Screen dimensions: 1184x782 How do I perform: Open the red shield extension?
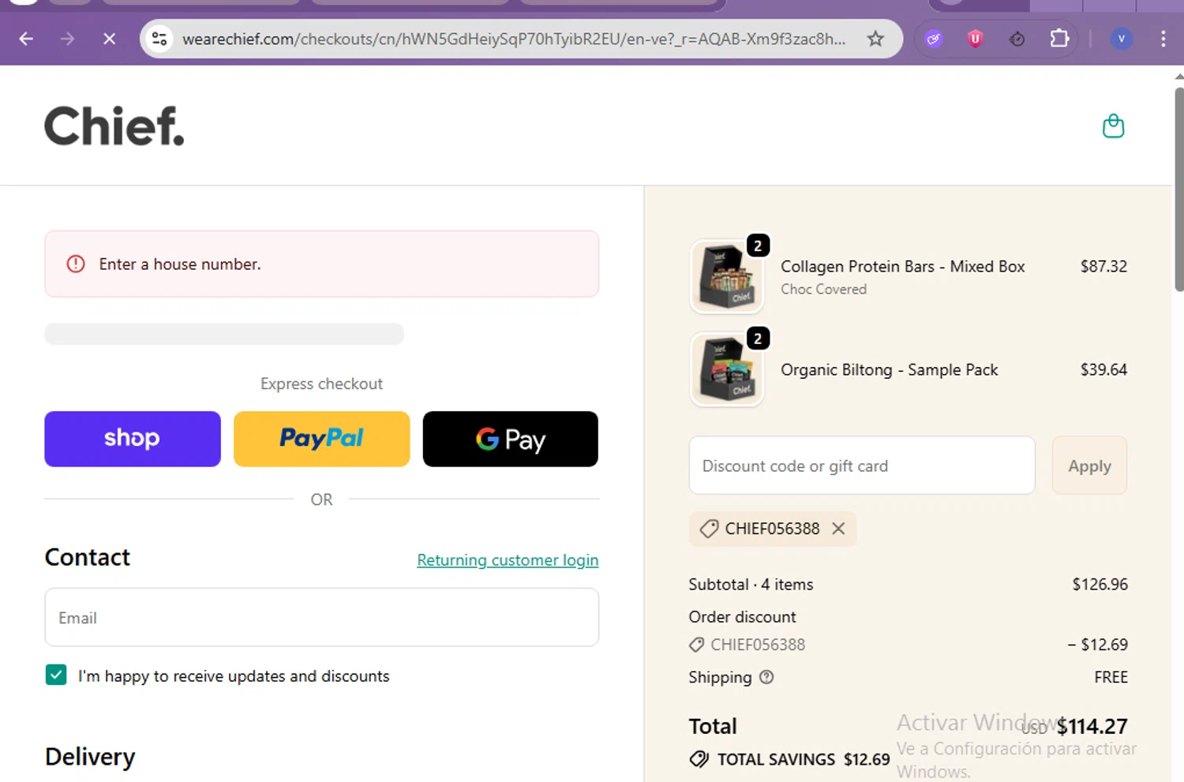click(976, 39)
